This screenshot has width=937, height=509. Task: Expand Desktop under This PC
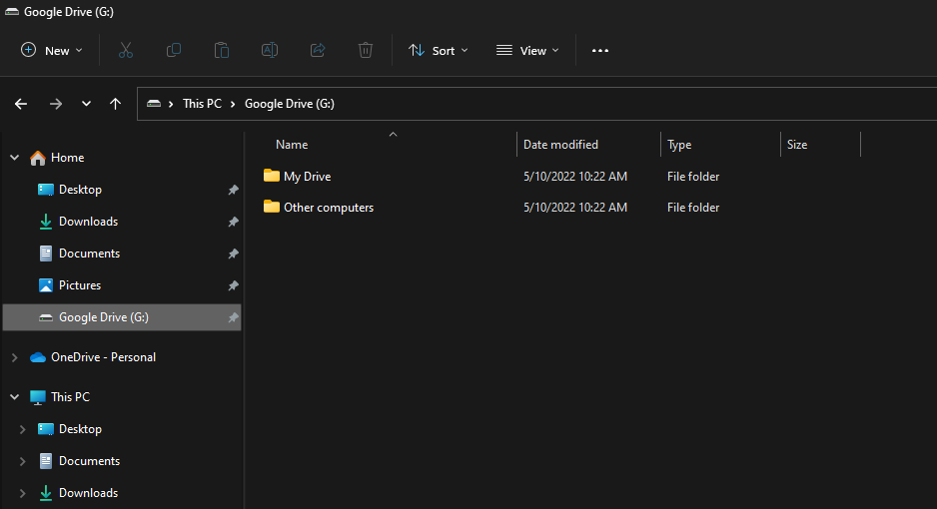(x=23, y=429)
